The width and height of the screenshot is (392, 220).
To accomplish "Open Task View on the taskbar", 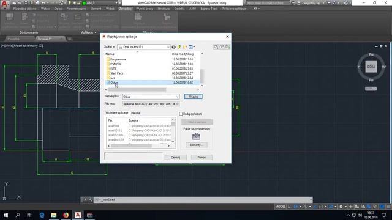I will [x=29, y=215].
